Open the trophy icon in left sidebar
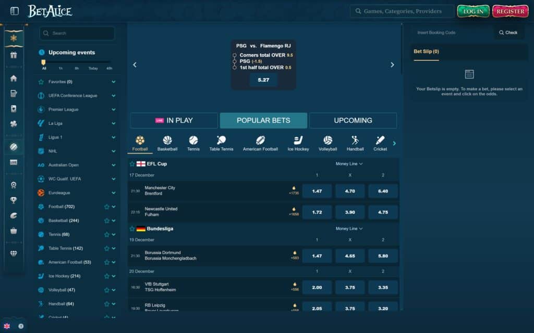The height and width of the screenshot is (333, 534). coord(14,200)
